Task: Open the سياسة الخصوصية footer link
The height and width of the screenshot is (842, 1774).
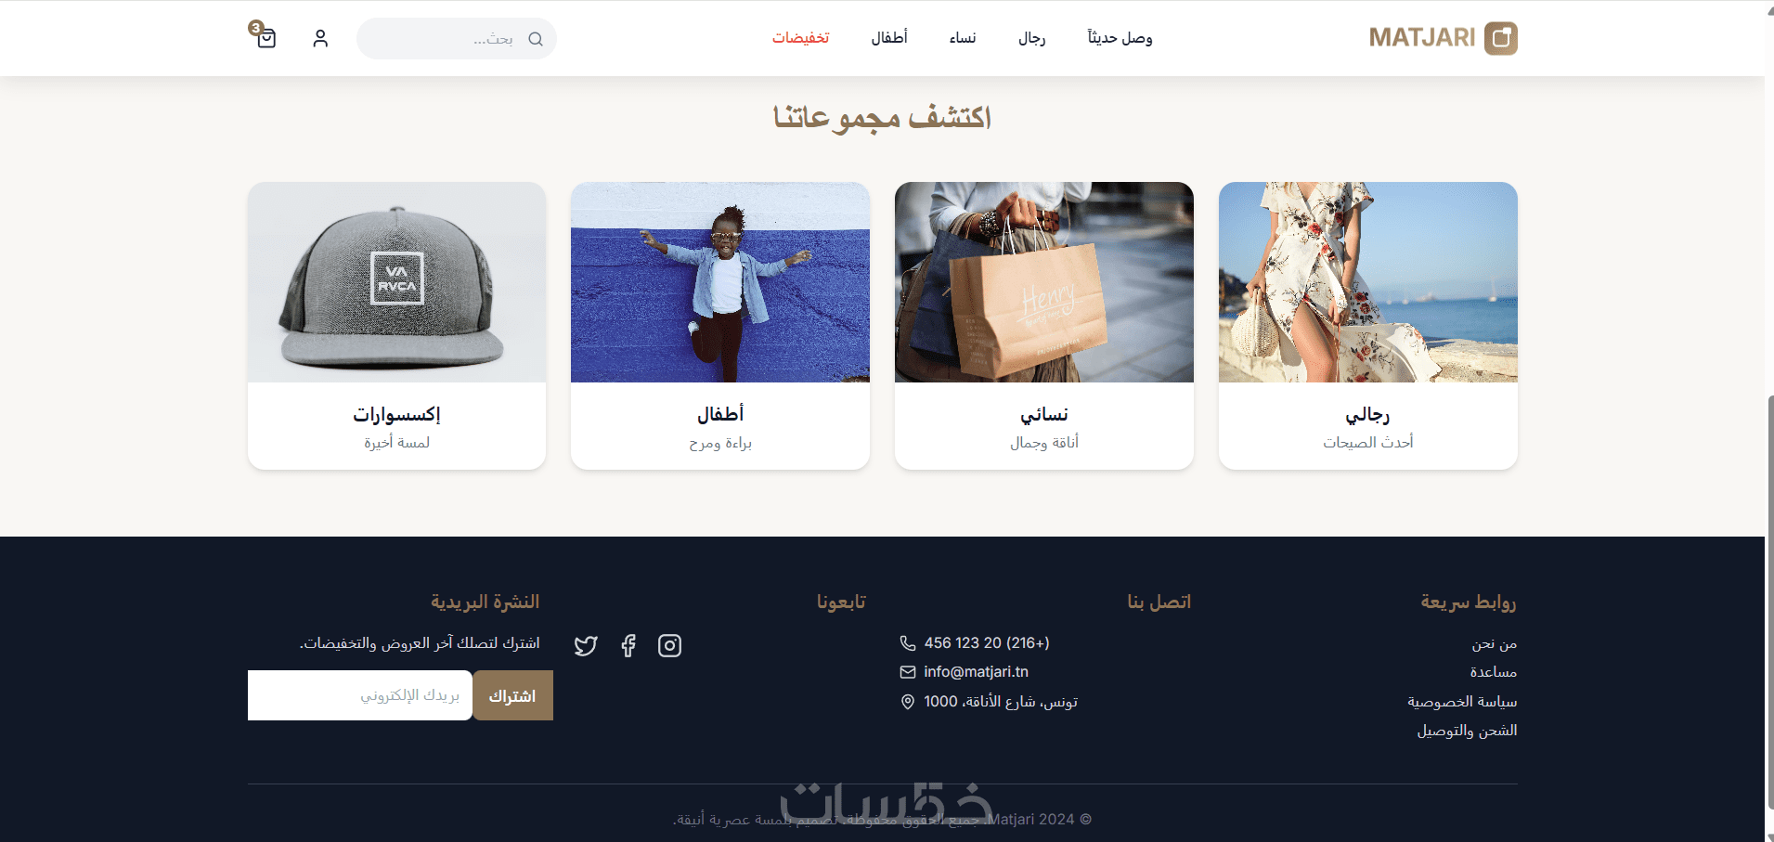Action: point(1462,701)
